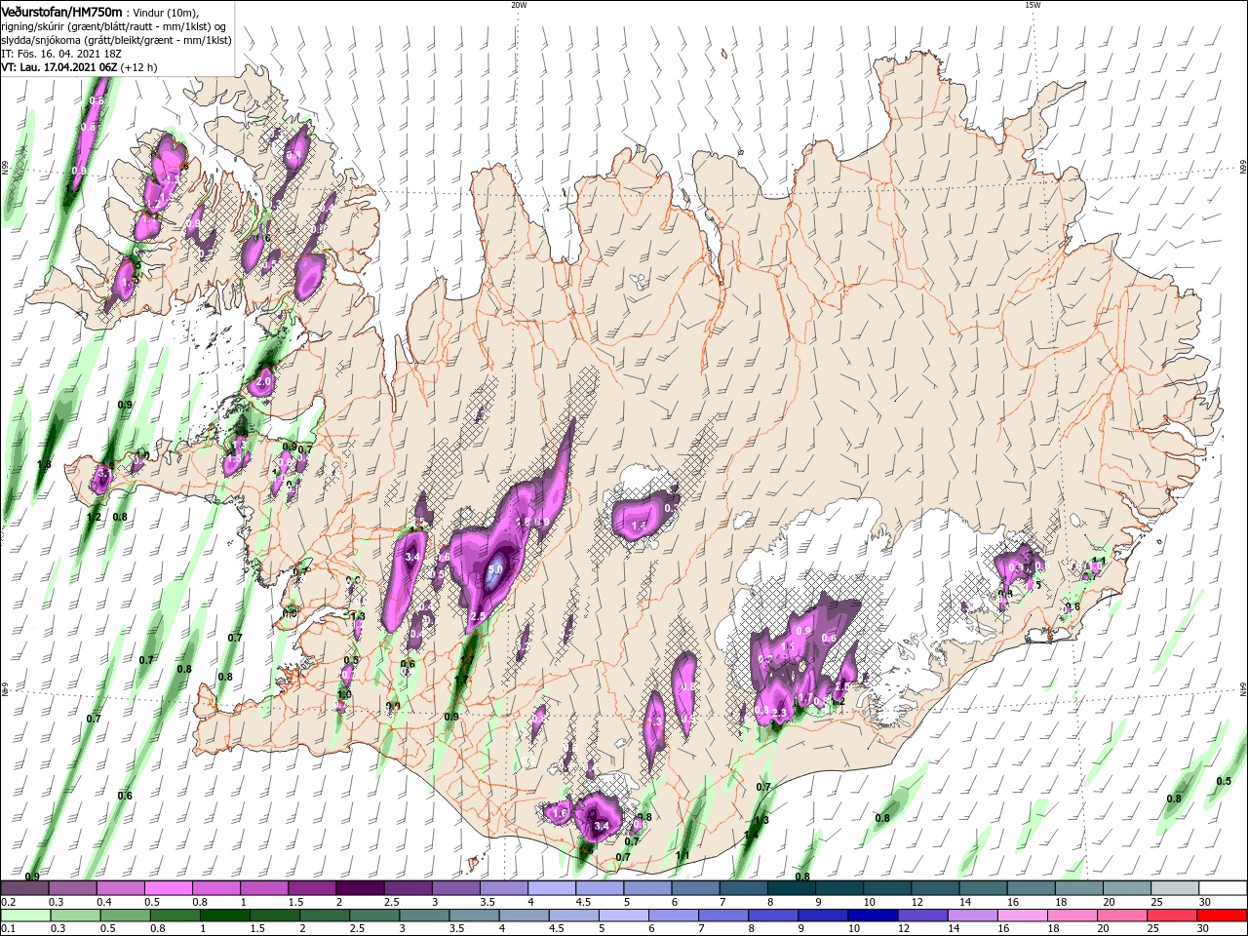Screen dimensions: 1248x936
Task: Click the '15W' longitude label
Action: (x=1033, y=5)
